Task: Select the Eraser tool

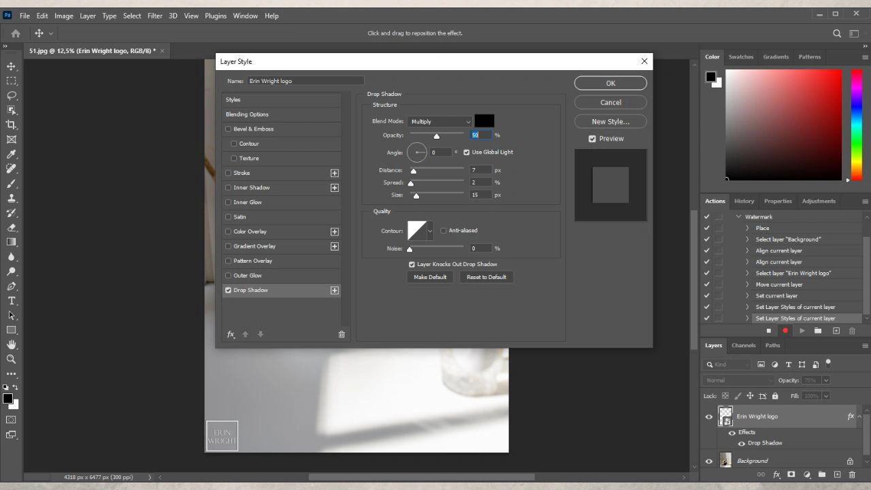Action: pos(11,227)
